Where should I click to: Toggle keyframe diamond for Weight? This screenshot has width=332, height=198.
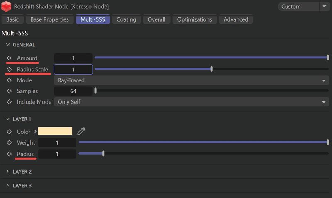[x=9, y=142]
